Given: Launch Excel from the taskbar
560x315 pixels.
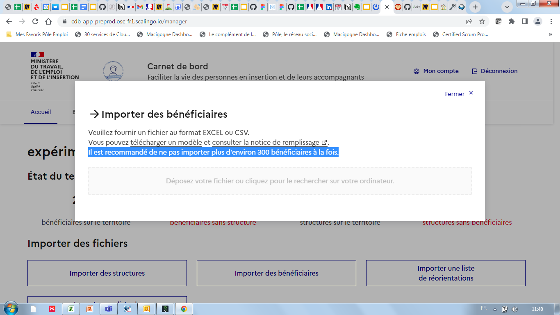Looking at the screenshot, I should tap(71, 308).
